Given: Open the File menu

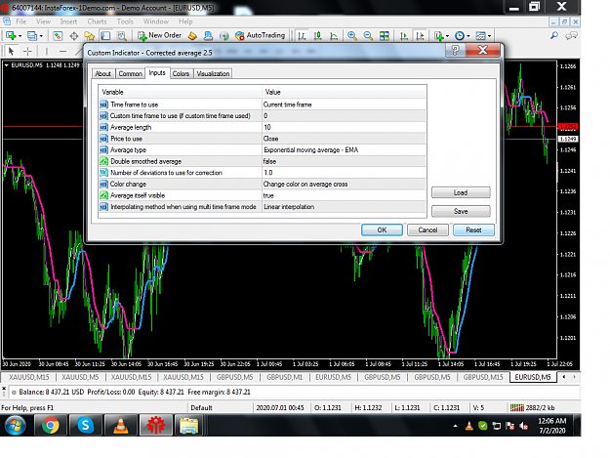Looking at the screenshot, I should pos(21,21).
